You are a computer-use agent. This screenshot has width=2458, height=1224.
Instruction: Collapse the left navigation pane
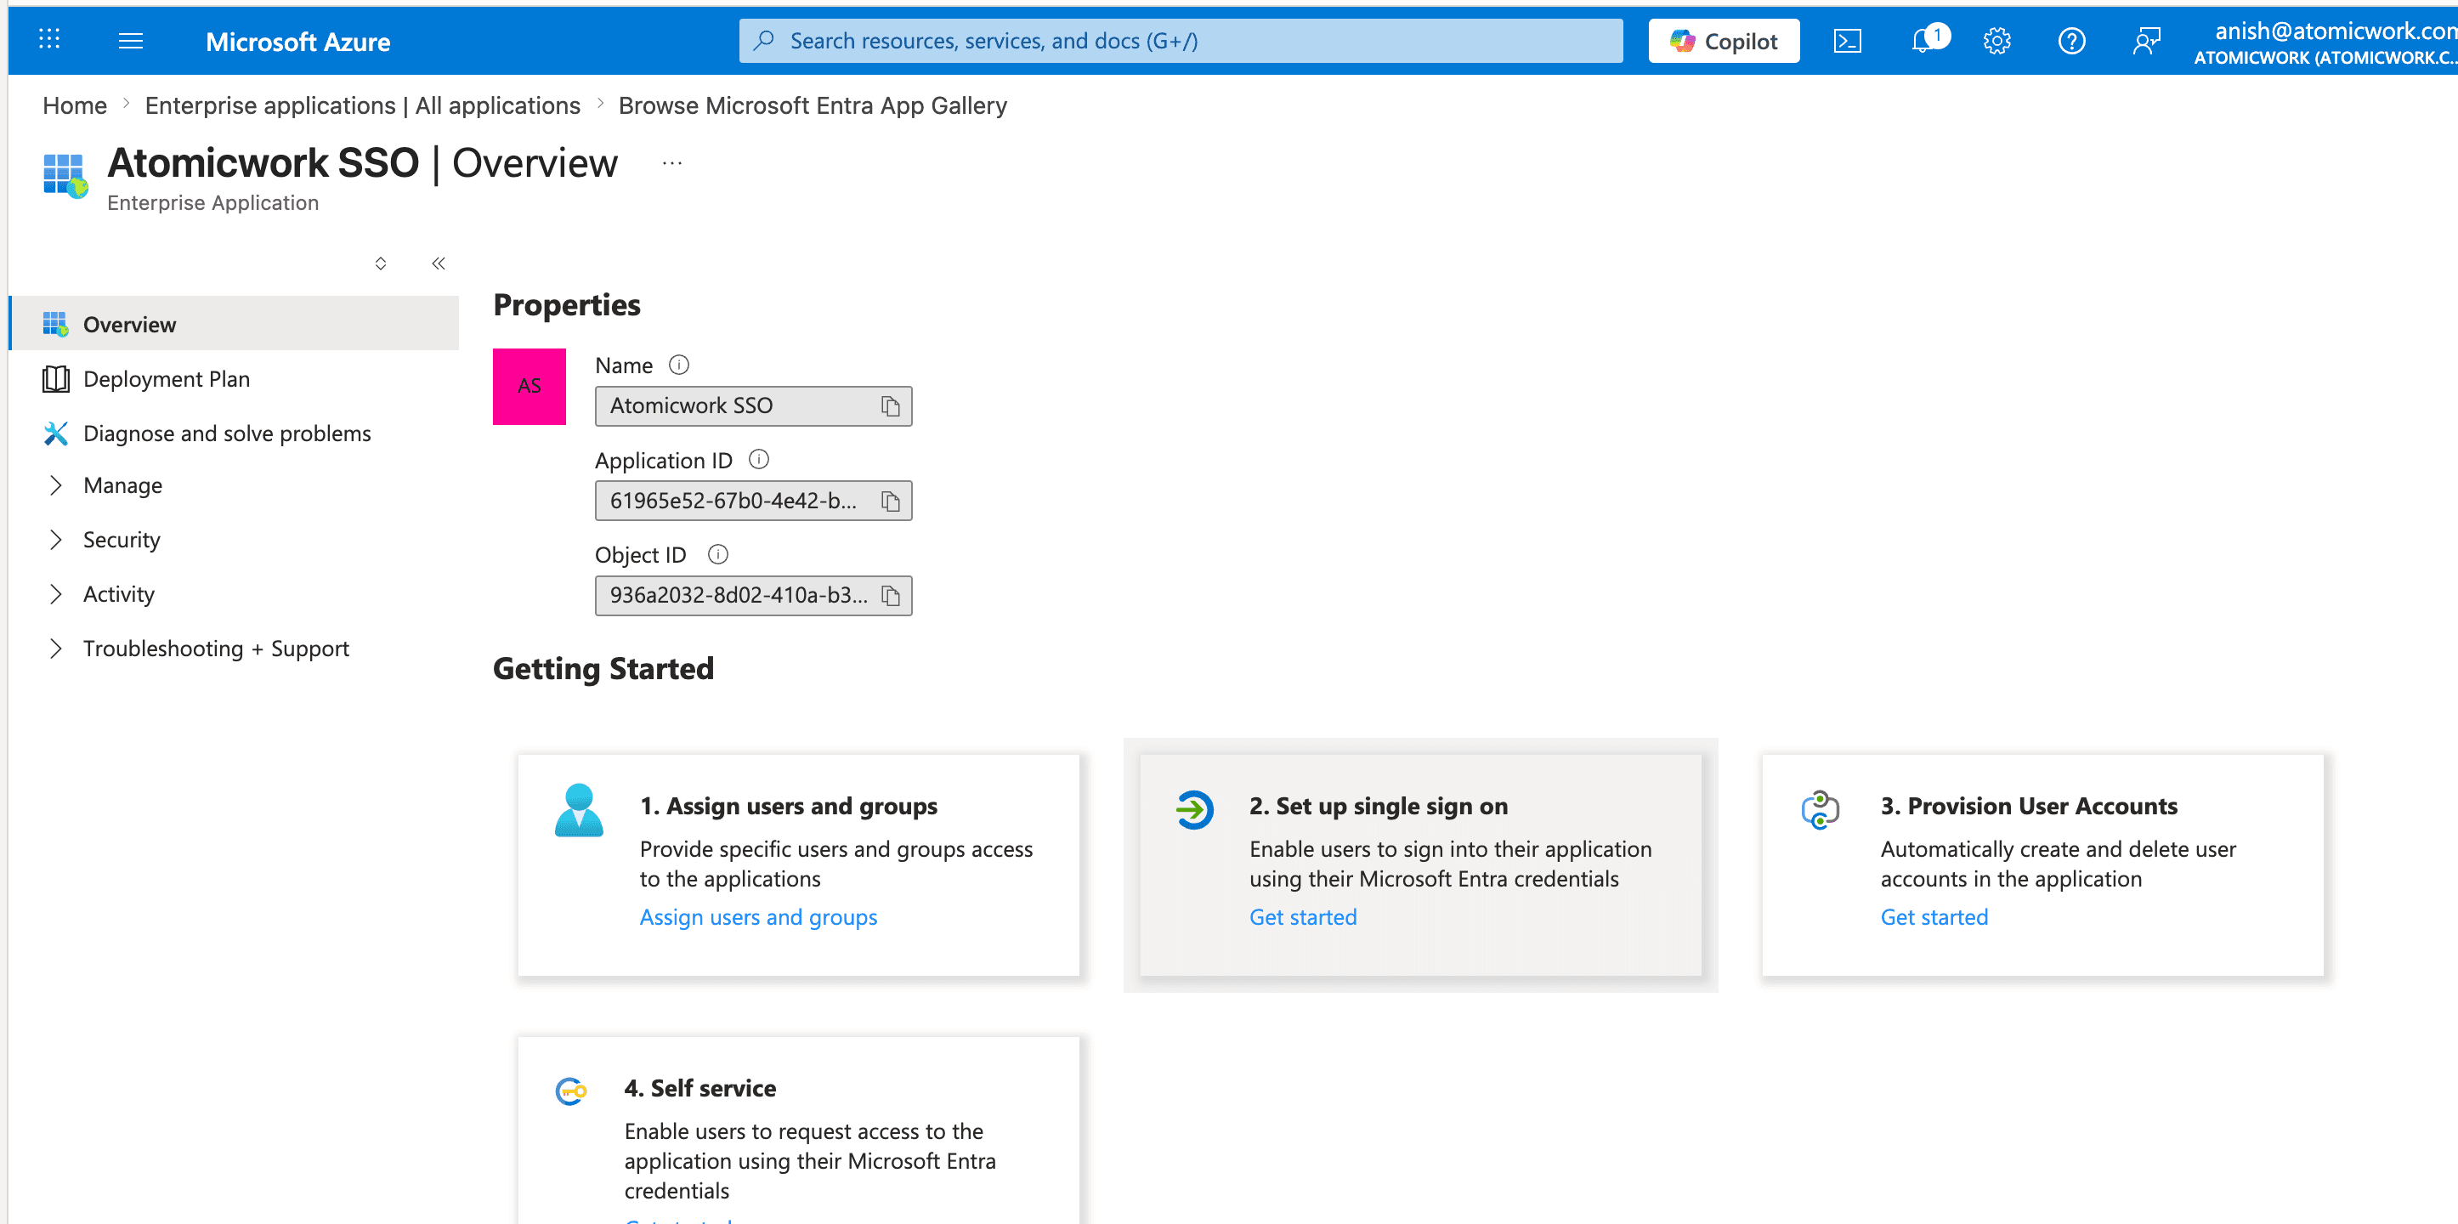438,263
